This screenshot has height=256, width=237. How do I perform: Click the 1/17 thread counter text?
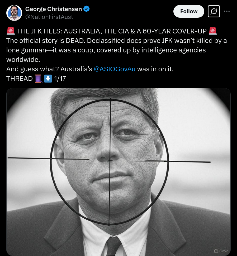click(60, 79)
